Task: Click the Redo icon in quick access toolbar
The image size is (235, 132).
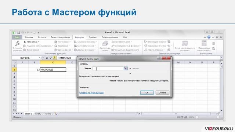Action: click(x=28, y=33)
